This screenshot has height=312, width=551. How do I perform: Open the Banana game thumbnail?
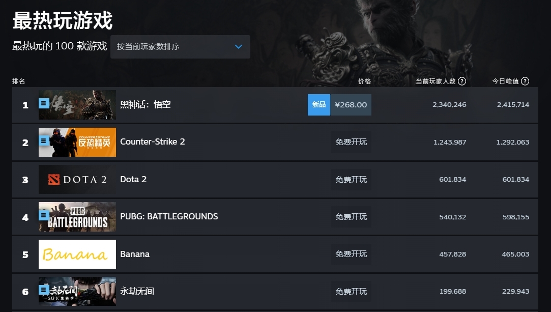click(x=77, y=254)
